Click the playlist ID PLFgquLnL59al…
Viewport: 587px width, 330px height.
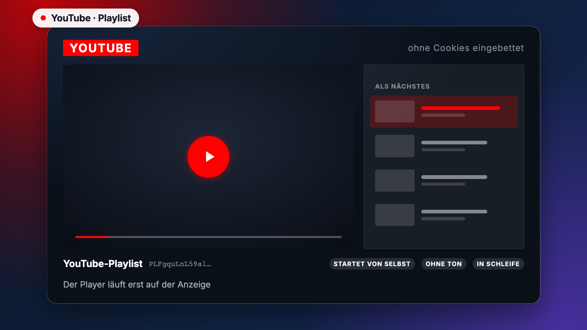180,264
